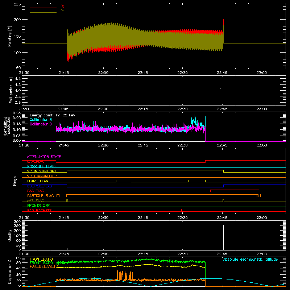Click the raised SAA_FLAG segment
The height and width of the screenshot is (290, 290).
click(x=235, y=190)
